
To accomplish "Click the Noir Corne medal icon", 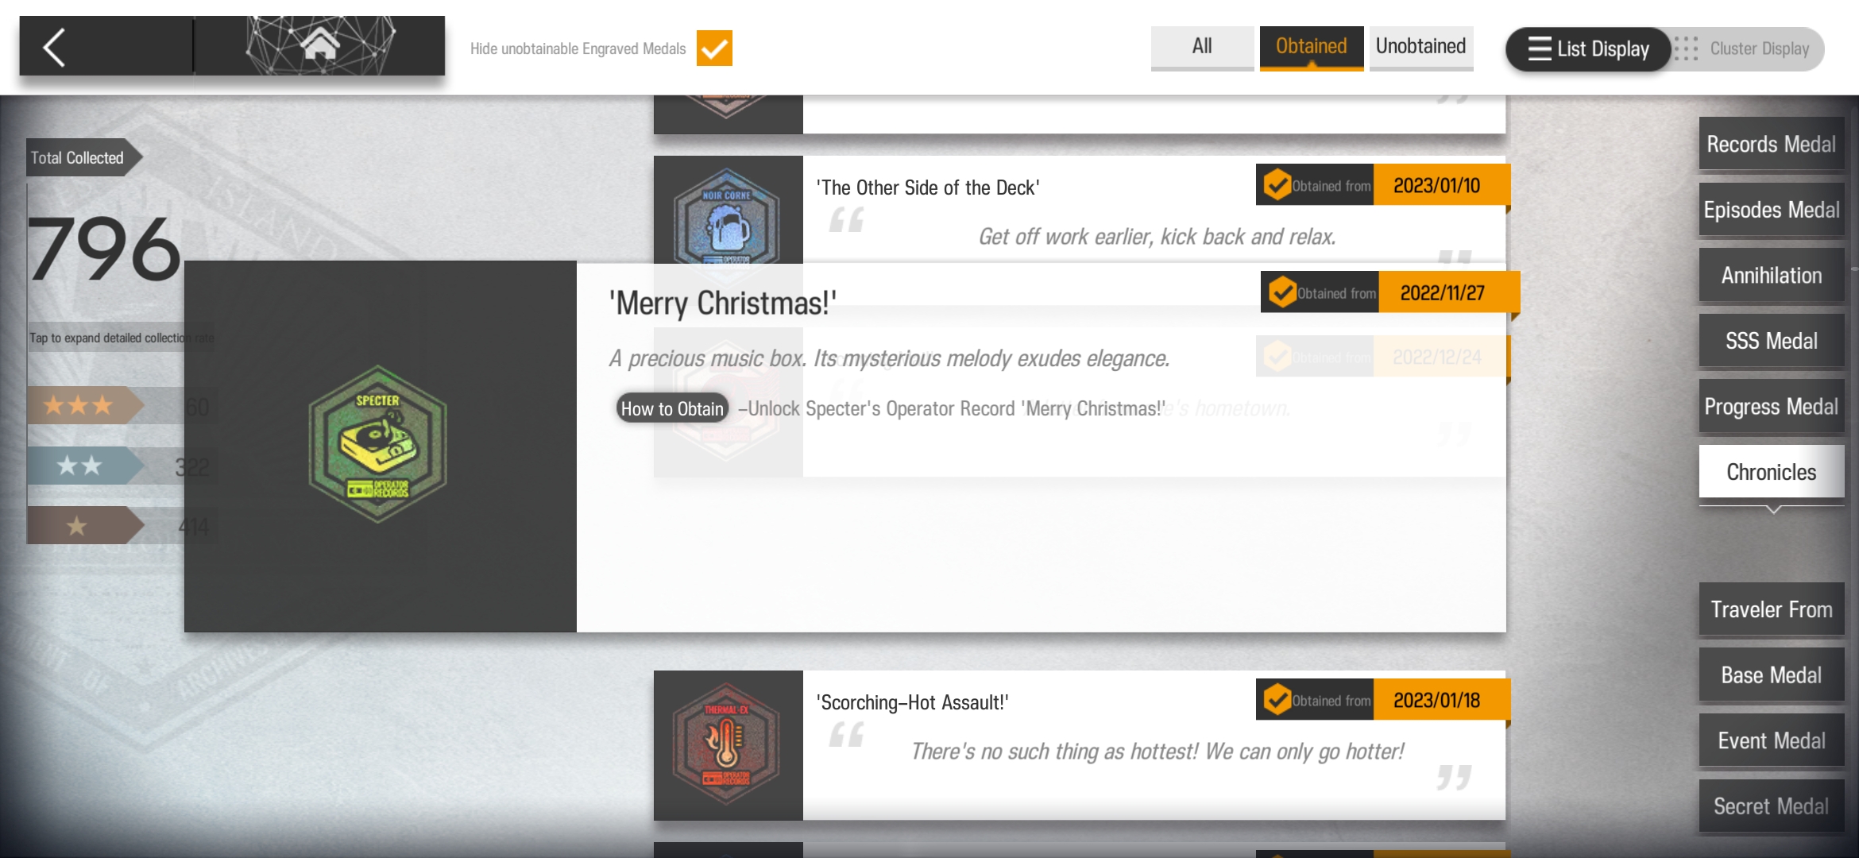I will [727, 216].
